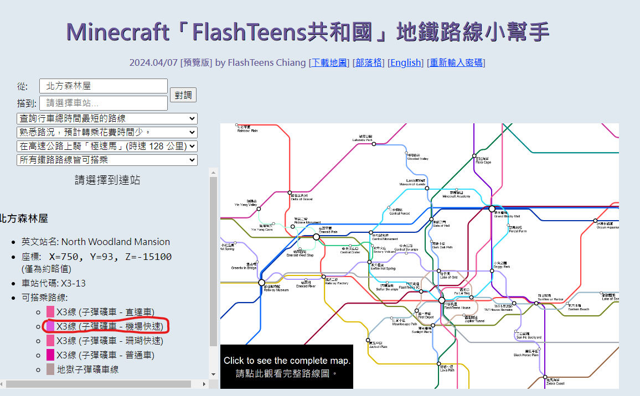Click the horizontal scrollbar left arrow

(2, 384)
